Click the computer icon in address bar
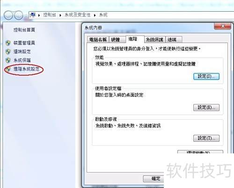The width and height of the screenshot is (234, 188). pyautogui.click(x=33, y=15)
